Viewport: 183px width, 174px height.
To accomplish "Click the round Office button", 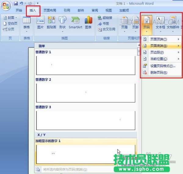I will coord(5,5).
